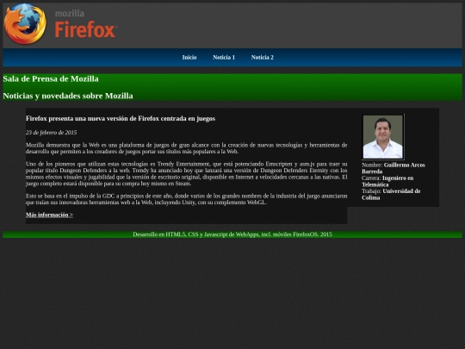Click the footer text 'Desarrollo en HTML5, CSS y Javascript'
Viewport: 465px width, 349px height.
pos(232,234)
